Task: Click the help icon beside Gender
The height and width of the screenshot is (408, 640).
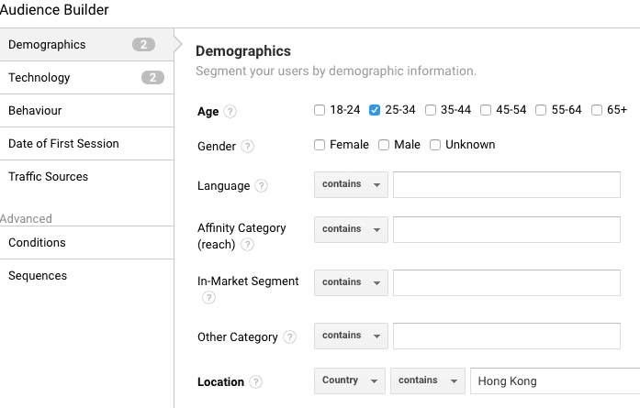Action: point(248,147)
